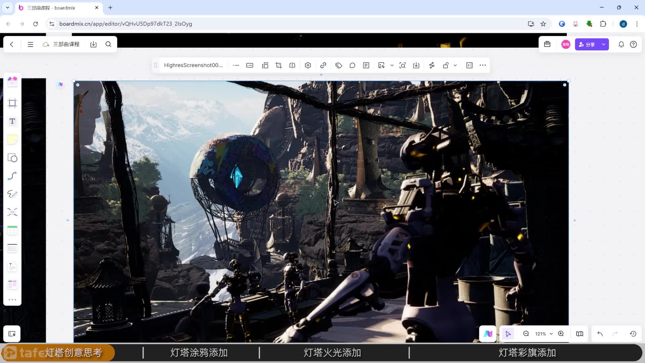Screen dimensions: 645x363
Task: Open Chrome three-dot menu
Action: 637,24
